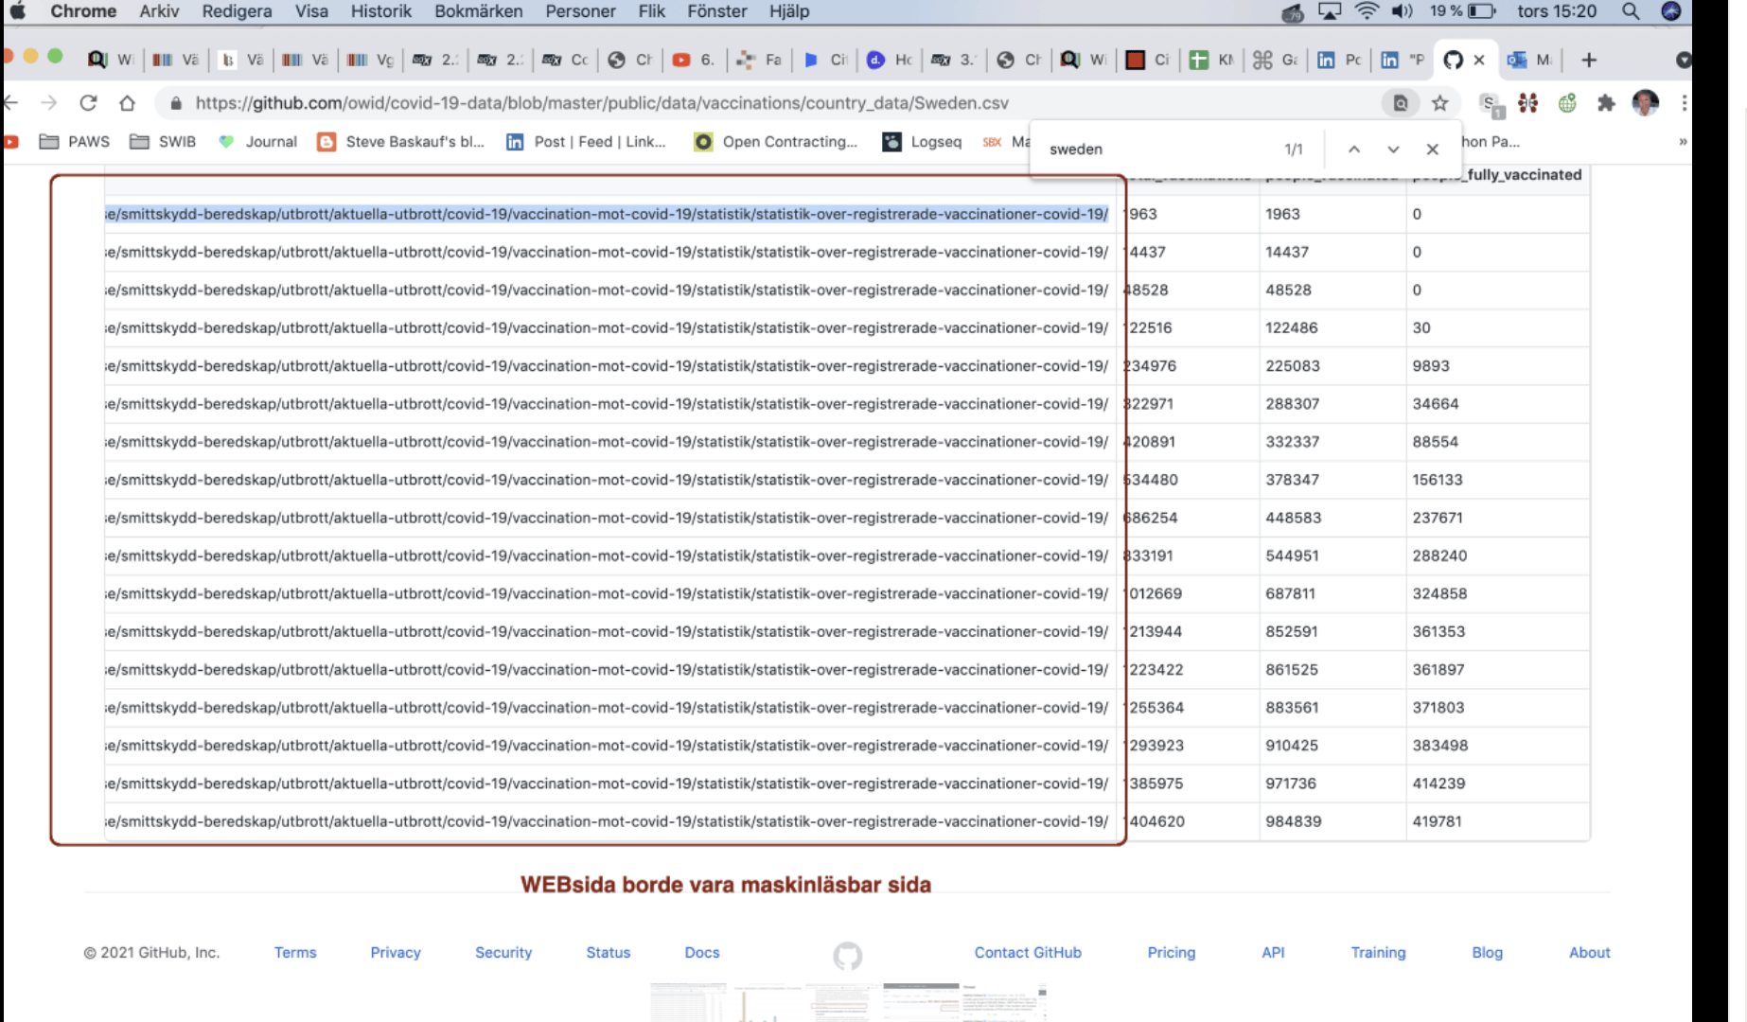Click the address bar URL
This screenshot has width=1747, height=1022.
click(x=601, y=103)
